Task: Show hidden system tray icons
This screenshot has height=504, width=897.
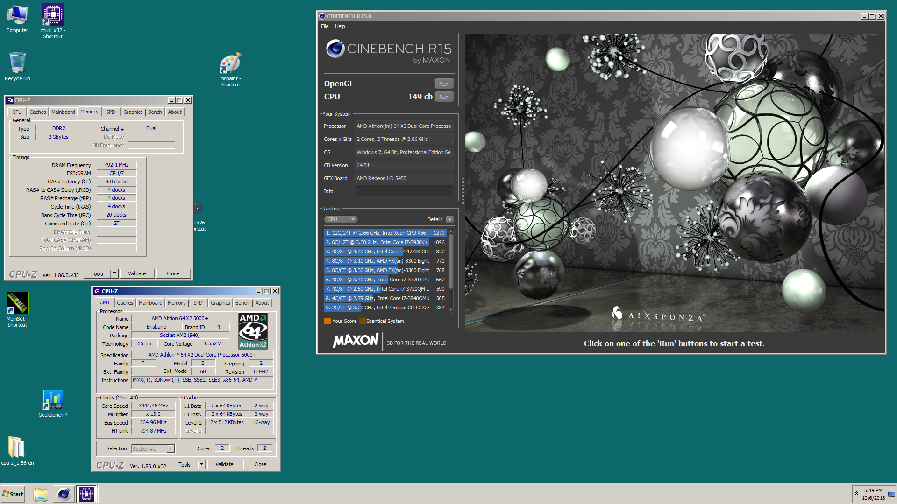Action: point(856,494)
